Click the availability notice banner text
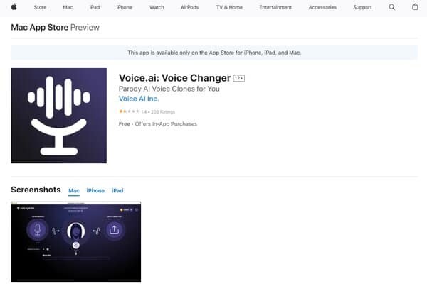This screenshot has height=291, width=427. (x=214, y=53)
